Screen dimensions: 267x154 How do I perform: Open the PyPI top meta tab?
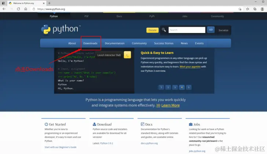click(152, 16)
